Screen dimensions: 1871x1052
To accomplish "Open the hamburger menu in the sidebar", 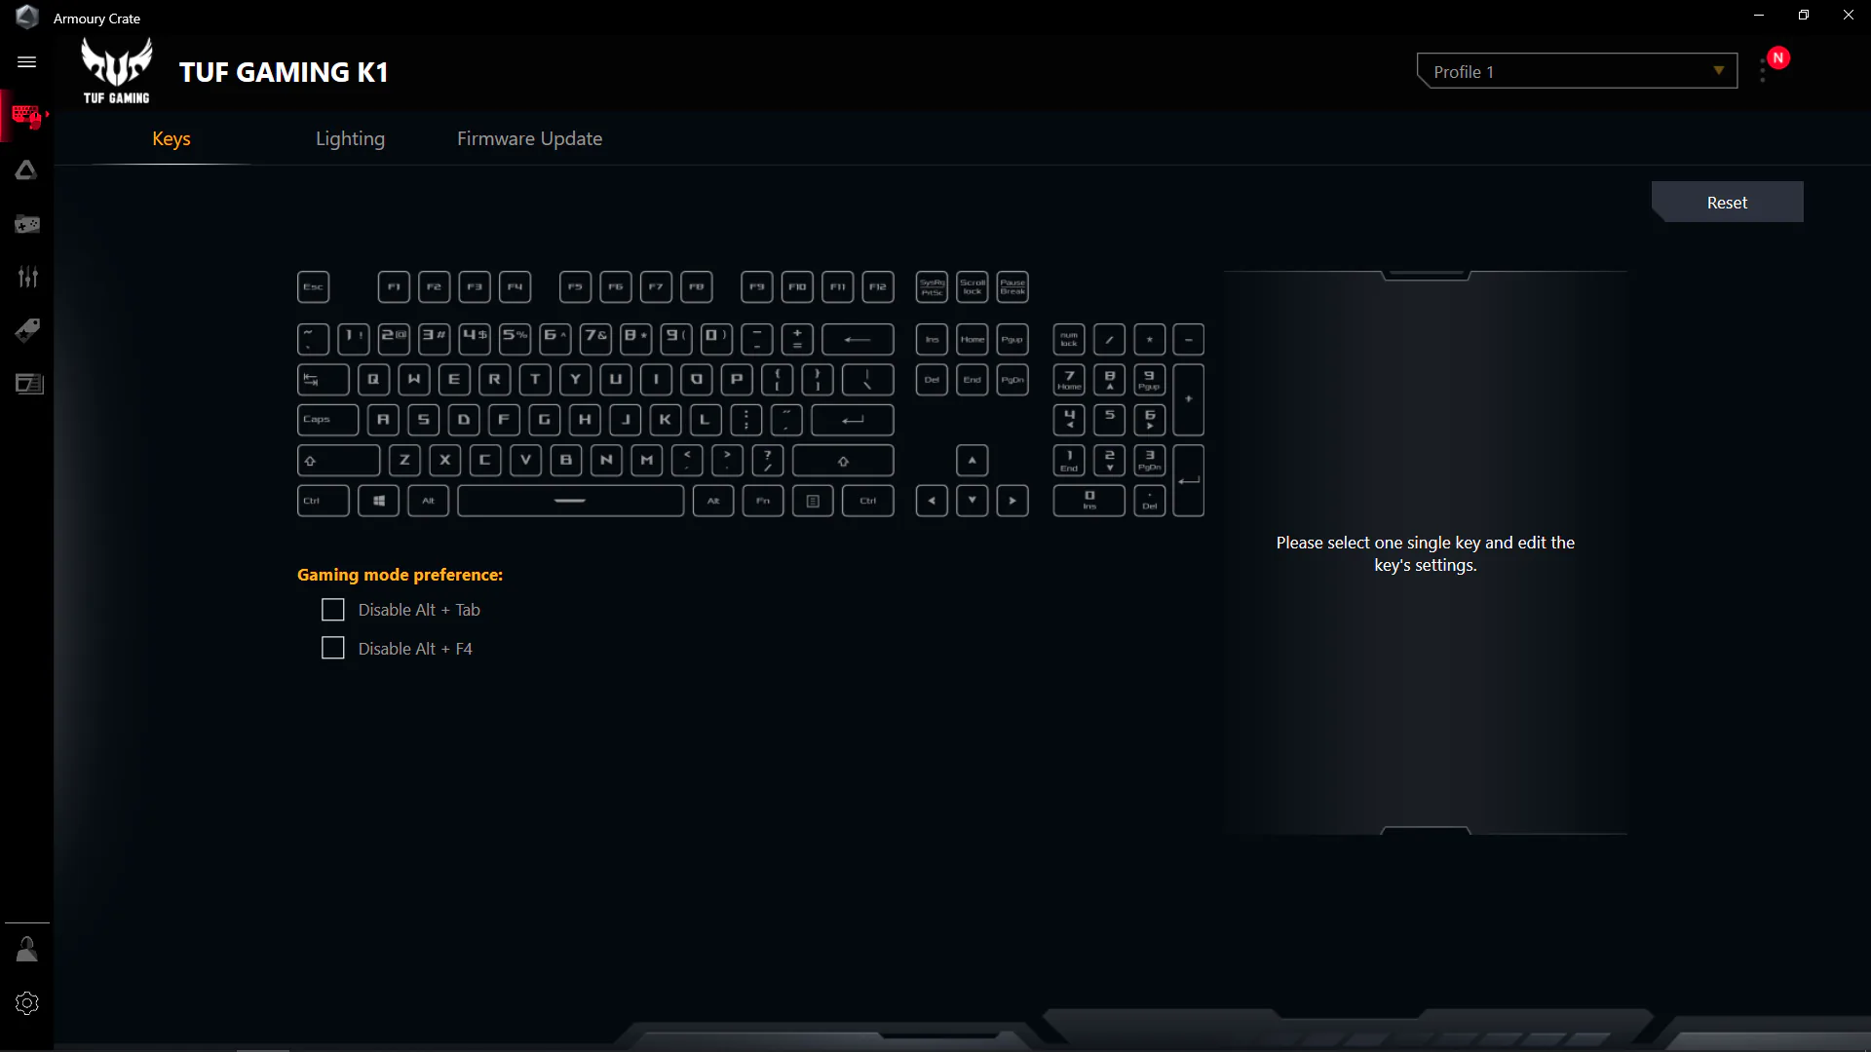I will point(27,62).
